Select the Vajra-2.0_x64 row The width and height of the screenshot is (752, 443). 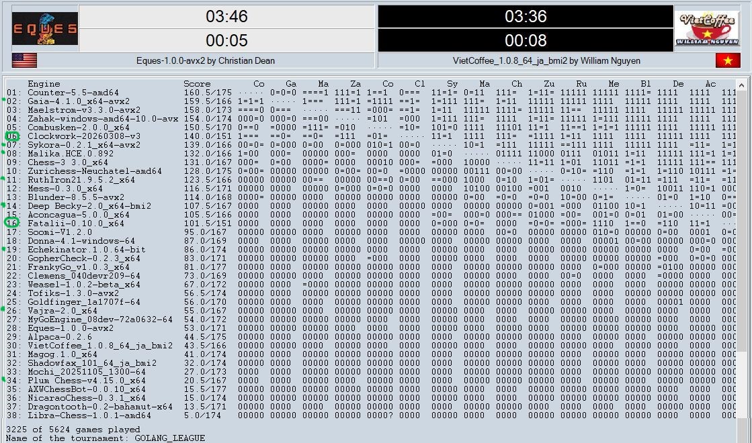(x=370, y=310)
